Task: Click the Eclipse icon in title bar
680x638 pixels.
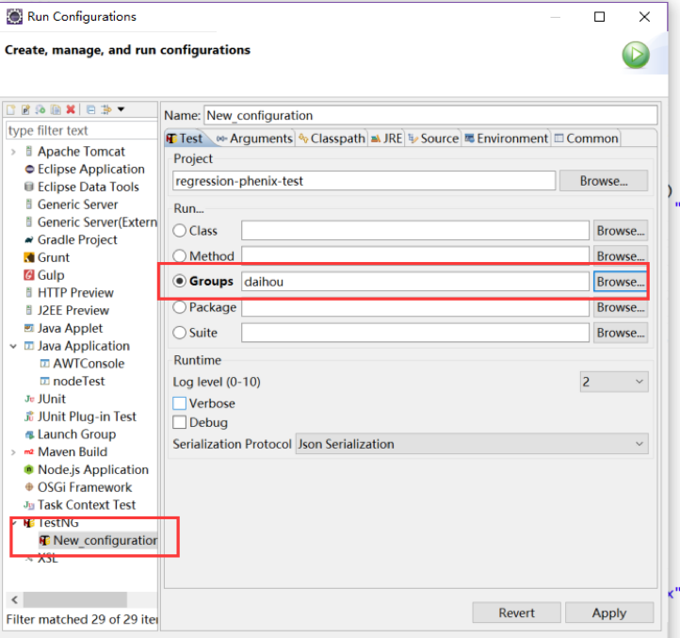Action: 14,17
